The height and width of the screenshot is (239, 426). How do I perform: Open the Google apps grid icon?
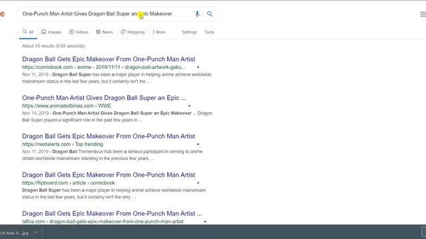point(423,14)
